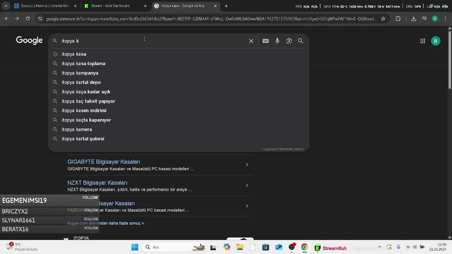Viewport: 452px width, 254px height.
Task: Close the Kick Dashboard tab
Action: (x=145, y=6)
